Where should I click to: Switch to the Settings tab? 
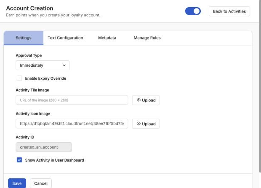pyautogui.click(x=24, y=38)
